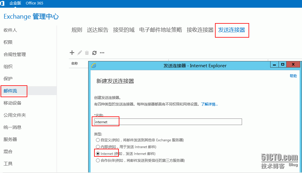Go to 组织 in sidebar

pos(8,67)
